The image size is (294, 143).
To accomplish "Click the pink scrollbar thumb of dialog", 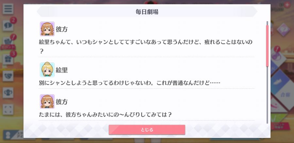I will tap(267, 45).
